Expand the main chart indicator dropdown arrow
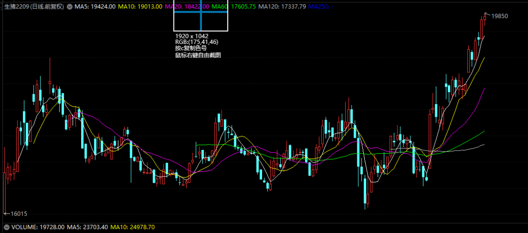Screen dimensions: 528x233 [70, 6]
